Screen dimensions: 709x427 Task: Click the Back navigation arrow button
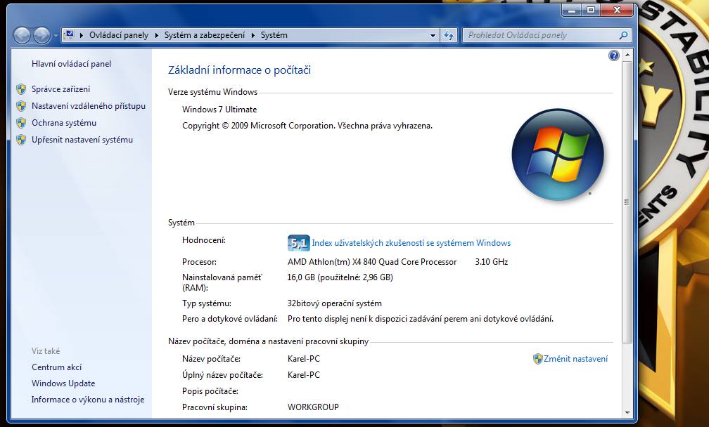click(x=22, y=35)
